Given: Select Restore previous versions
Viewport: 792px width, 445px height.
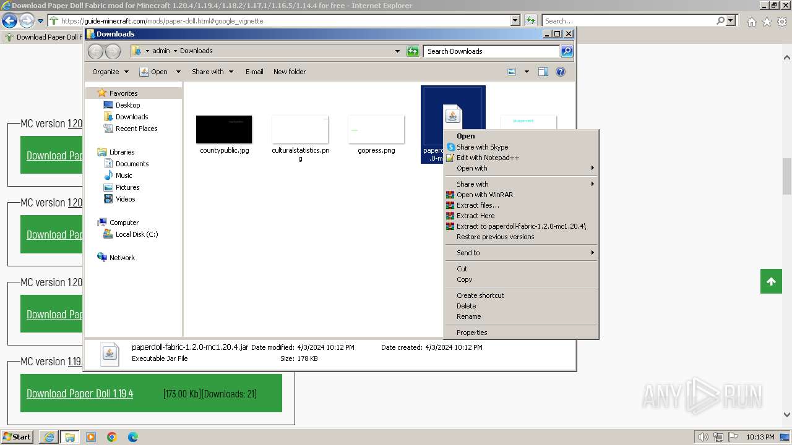Looking at the screenshot, I should click(522, 237).
